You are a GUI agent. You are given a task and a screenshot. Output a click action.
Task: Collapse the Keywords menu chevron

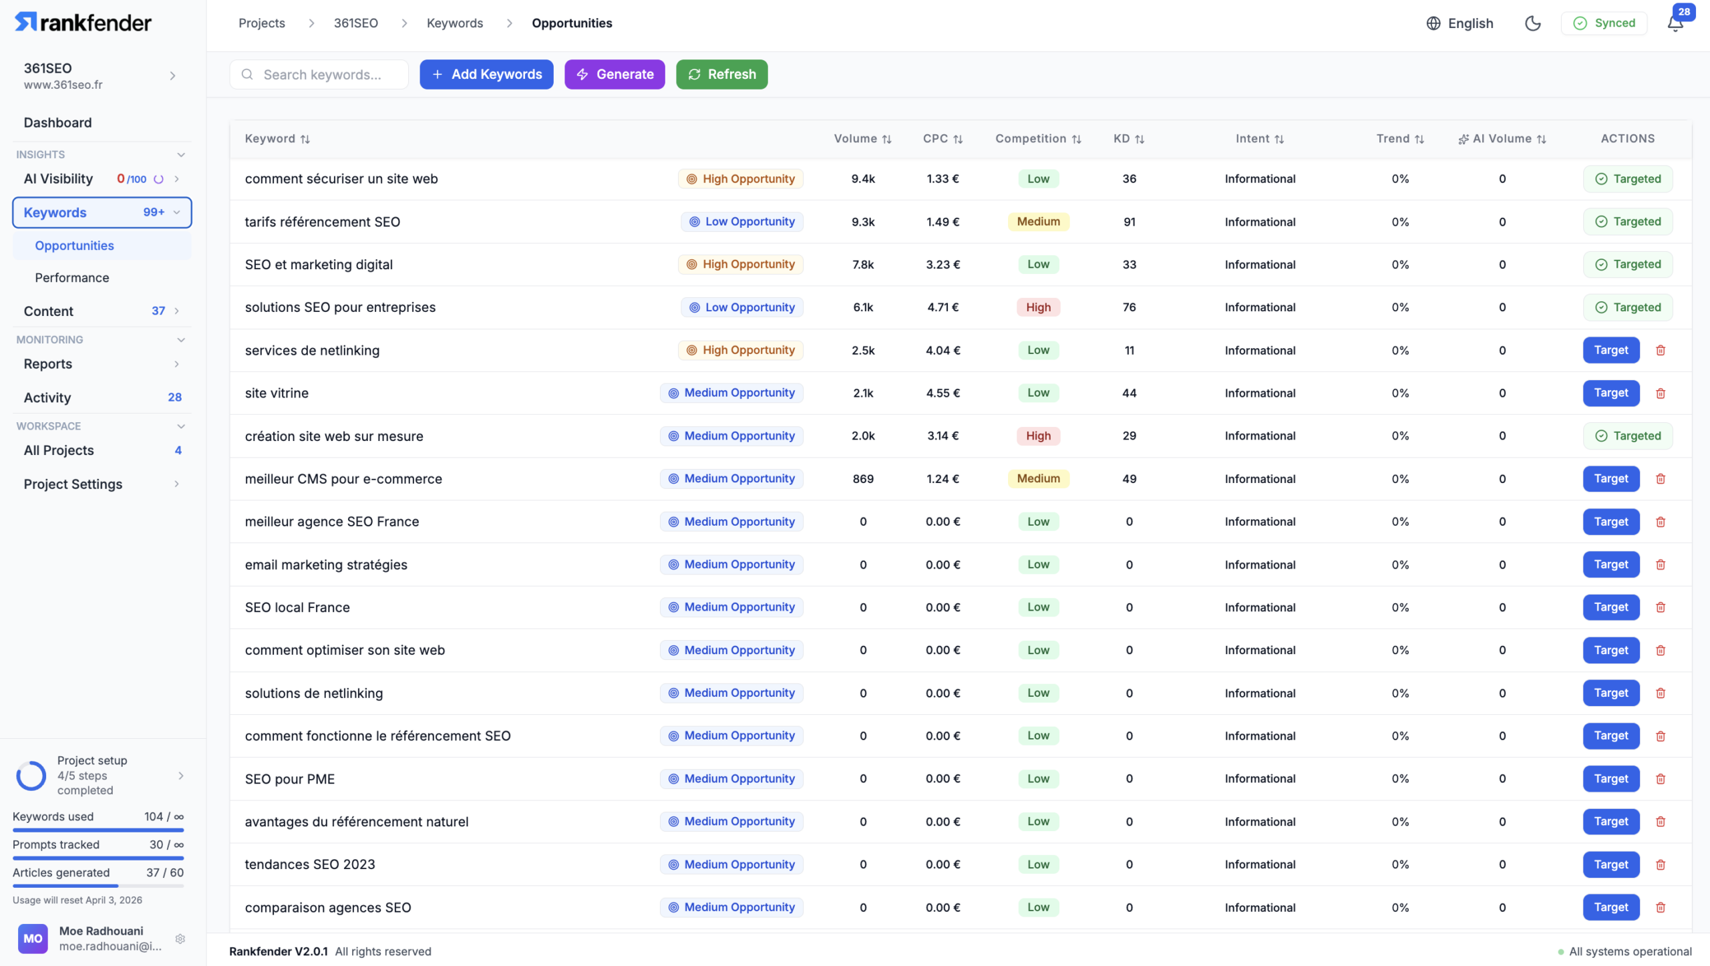pos(177,212)
